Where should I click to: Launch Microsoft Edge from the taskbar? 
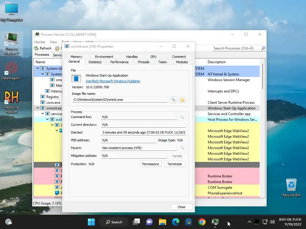tap(176, 222)
